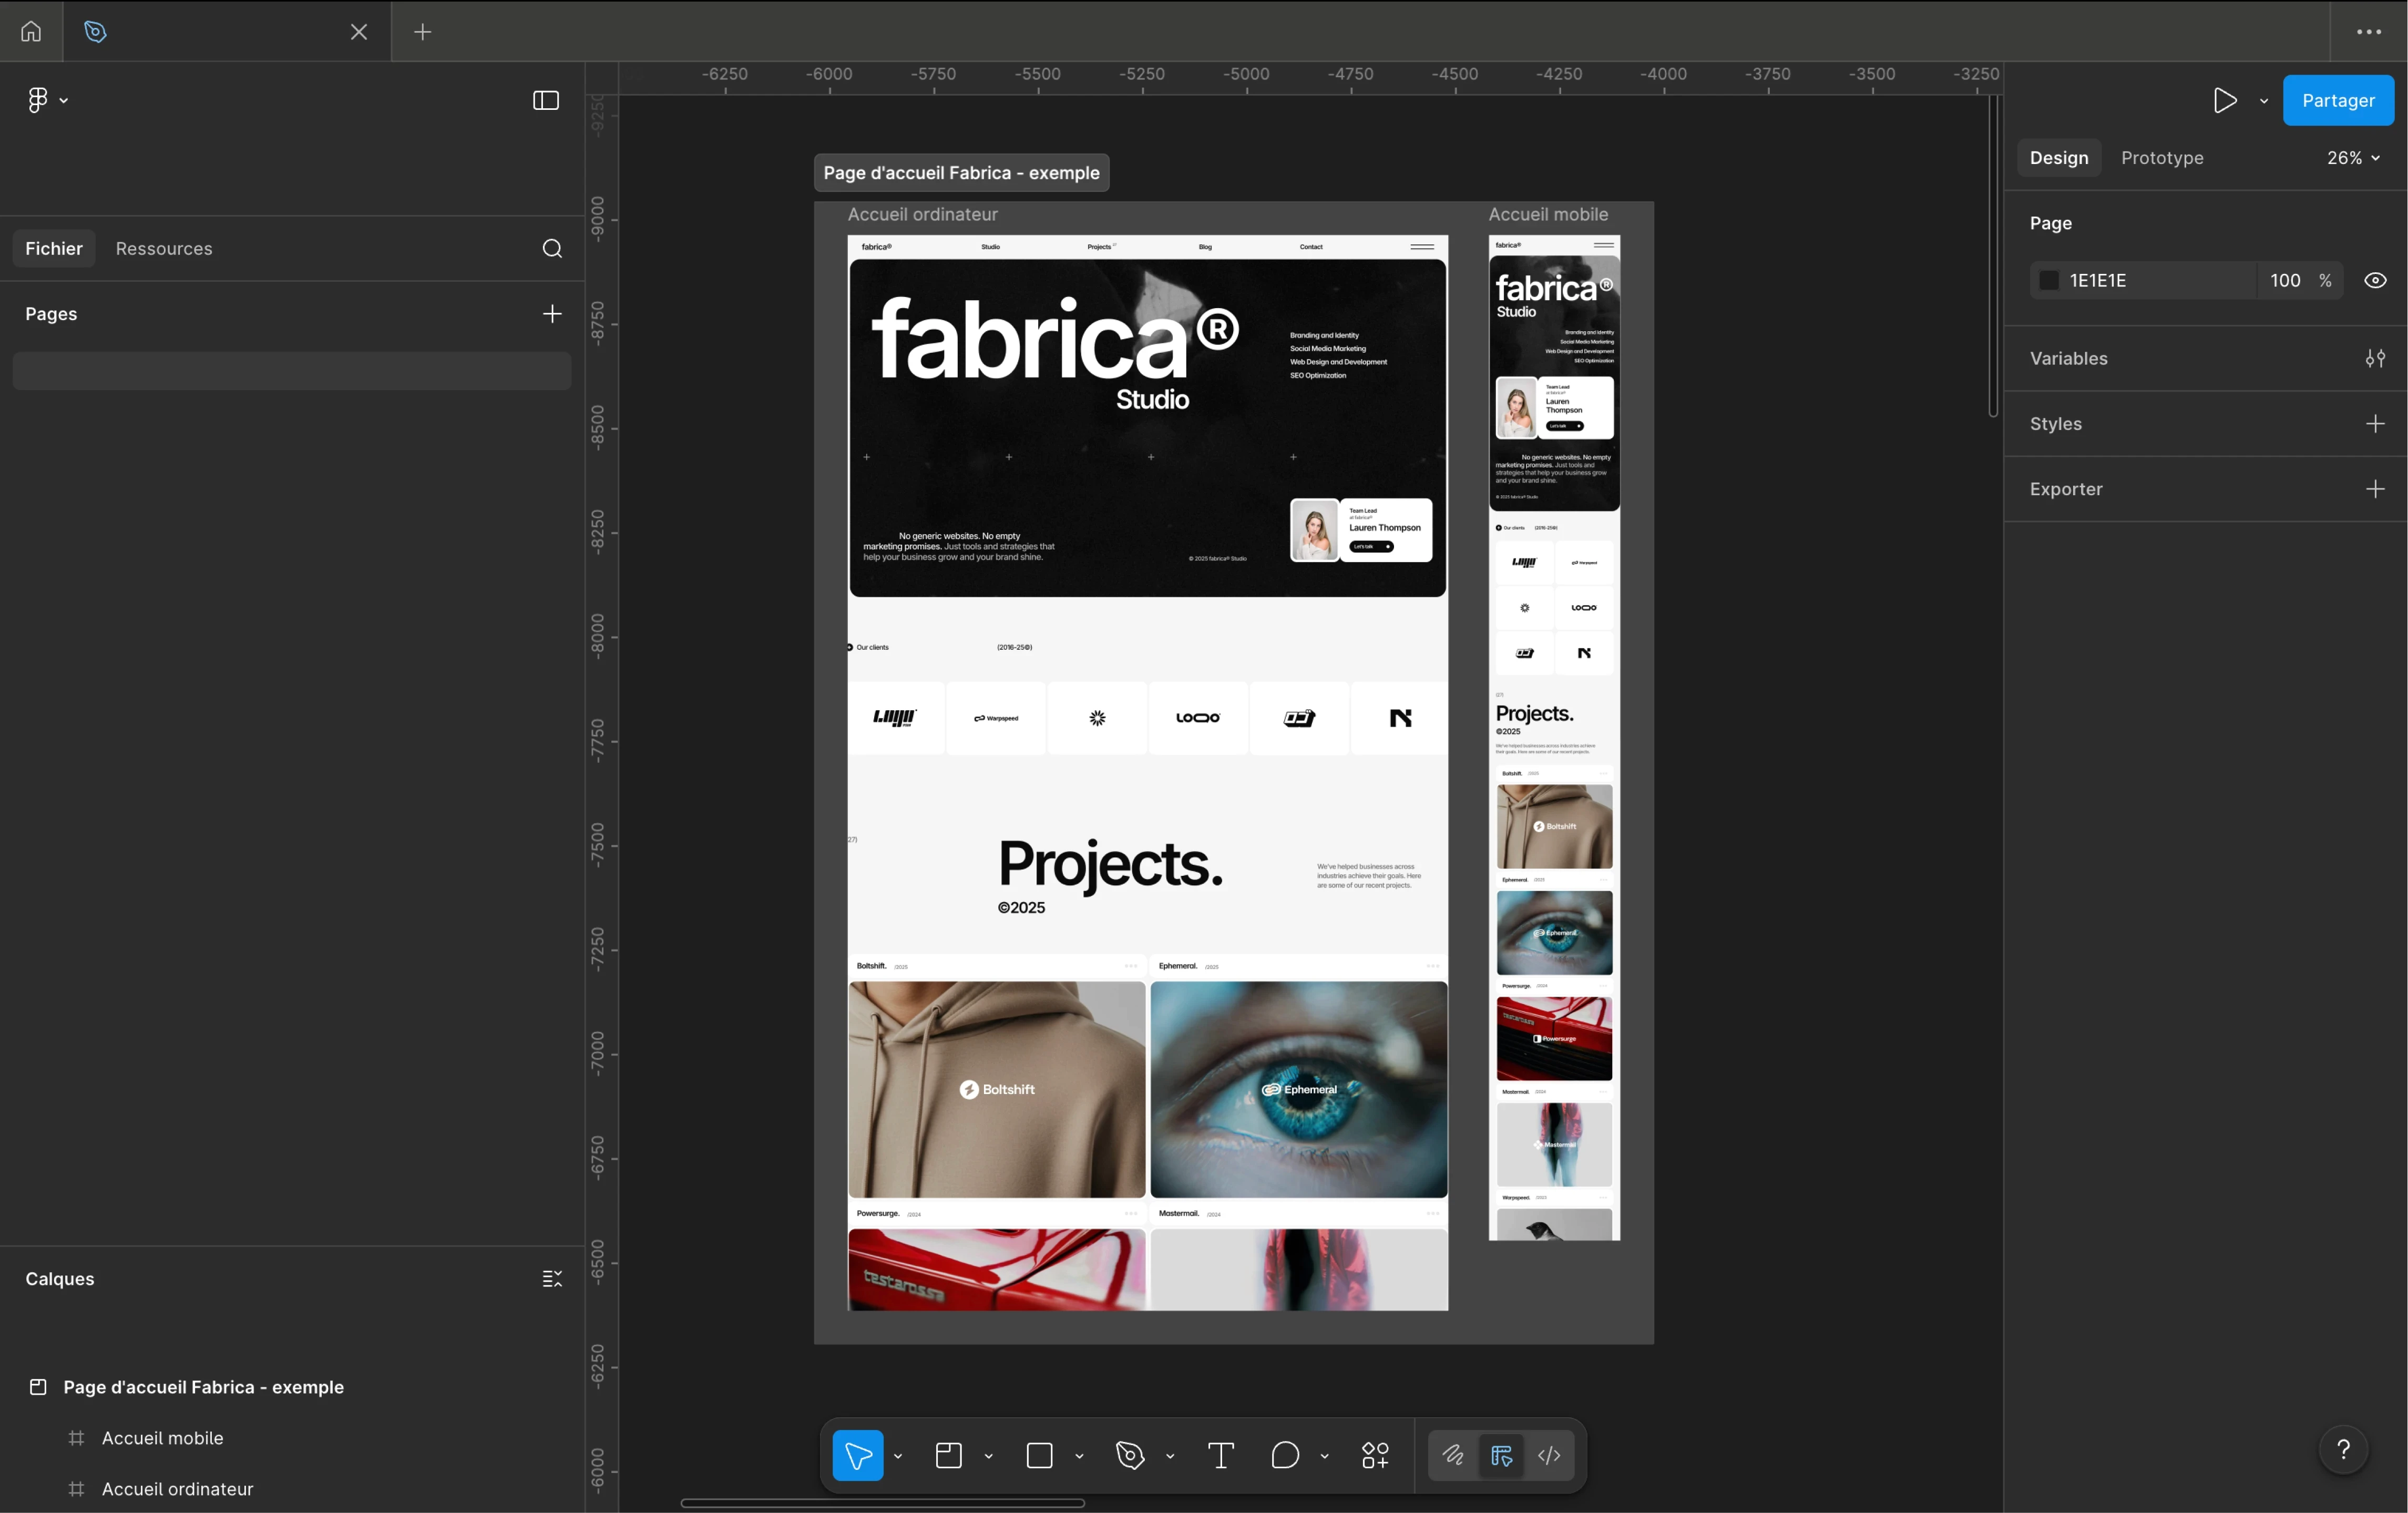Screen dimensions: 2408x1513
Task: Add a new page with plus icon
Action: click(x=552, y=314)
